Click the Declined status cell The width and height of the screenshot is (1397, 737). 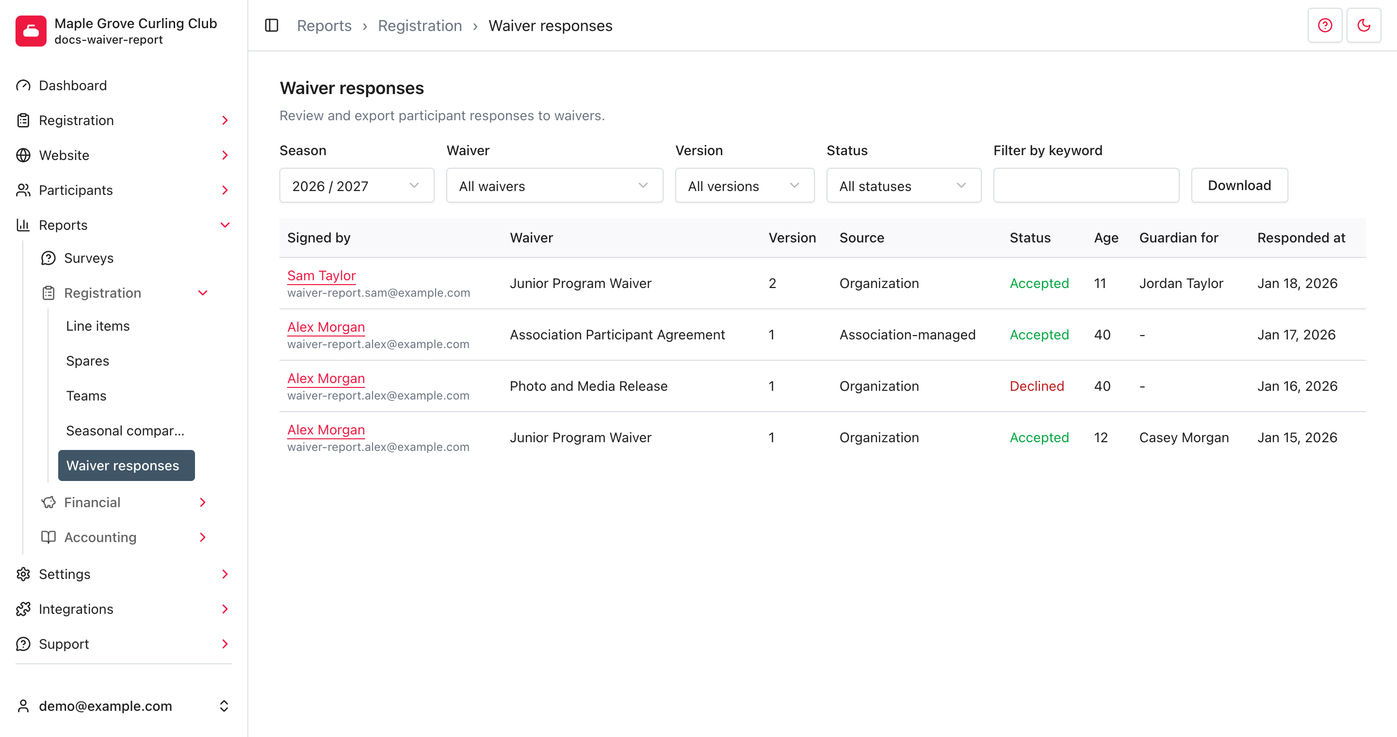[x=1037, y=386]
